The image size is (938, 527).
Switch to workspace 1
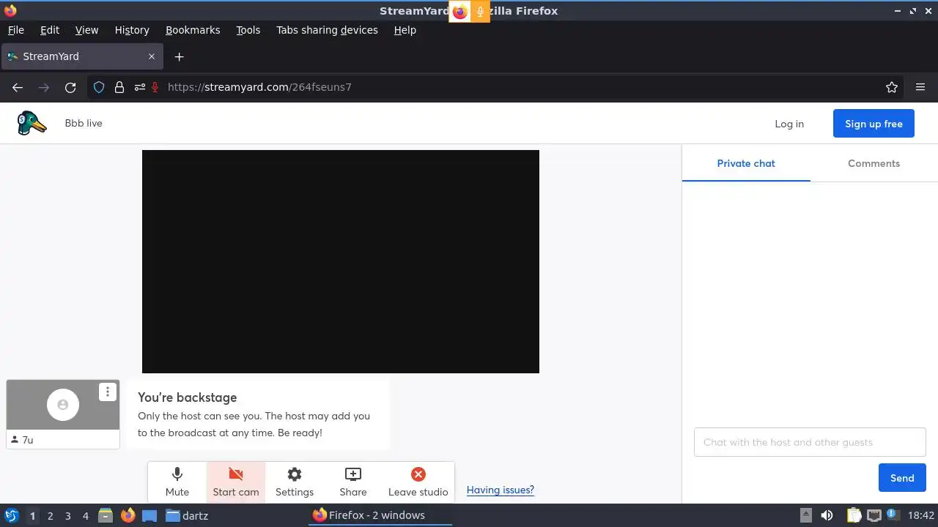tap(32, 515)
